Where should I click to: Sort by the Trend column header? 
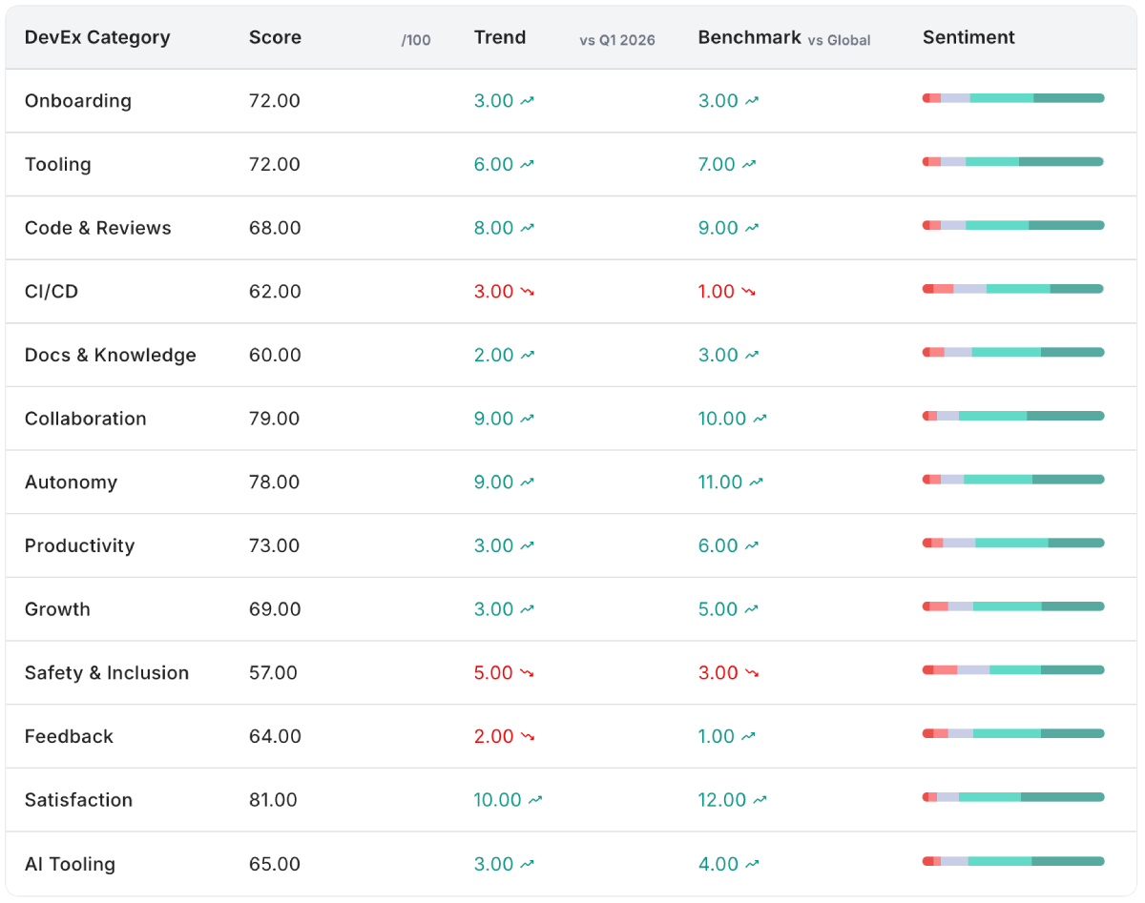(x=500, y=38)
